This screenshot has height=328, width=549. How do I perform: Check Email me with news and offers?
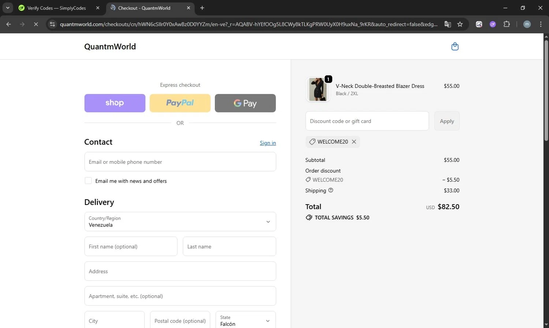coord(88,181)
